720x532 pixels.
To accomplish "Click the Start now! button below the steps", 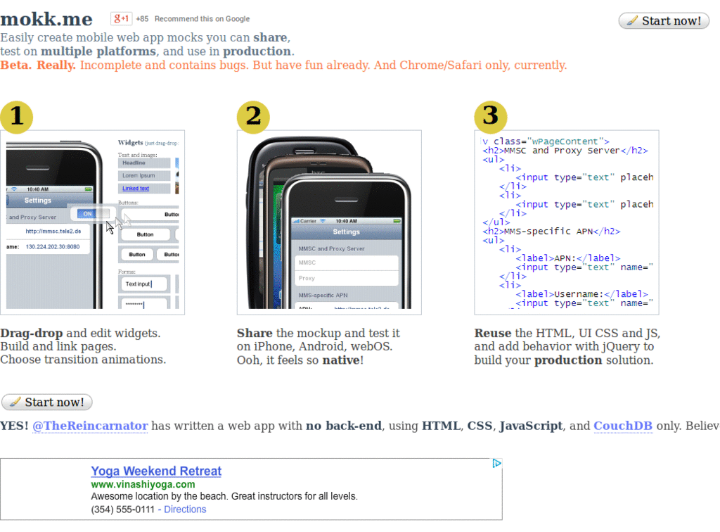I will pyautogui.click(x=47, y=402).
